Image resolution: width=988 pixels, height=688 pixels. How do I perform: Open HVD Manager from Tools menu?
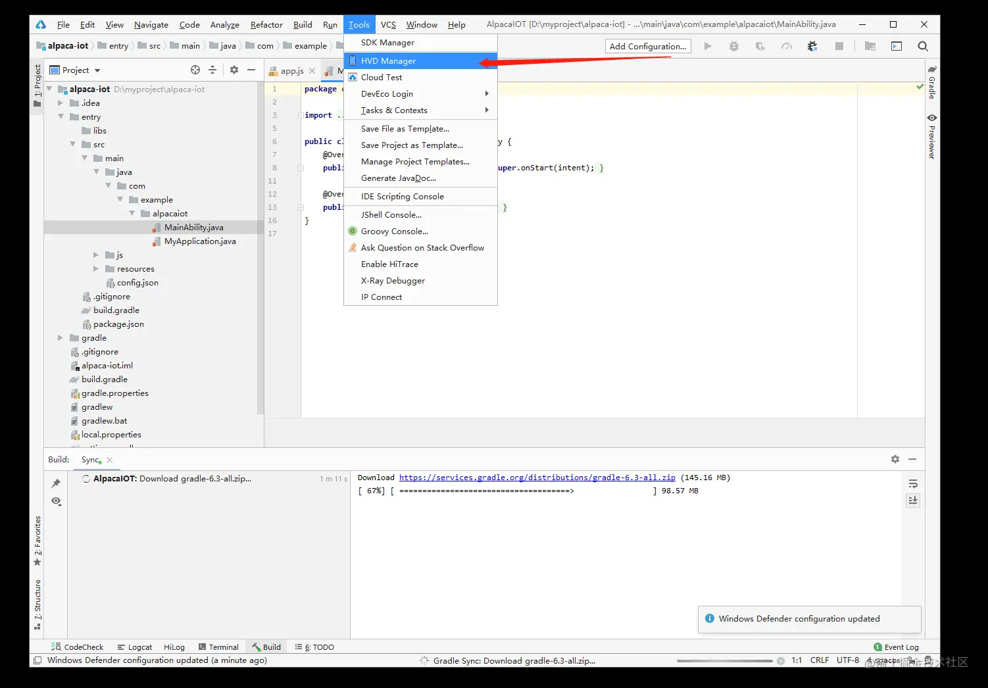click(420, 61)
